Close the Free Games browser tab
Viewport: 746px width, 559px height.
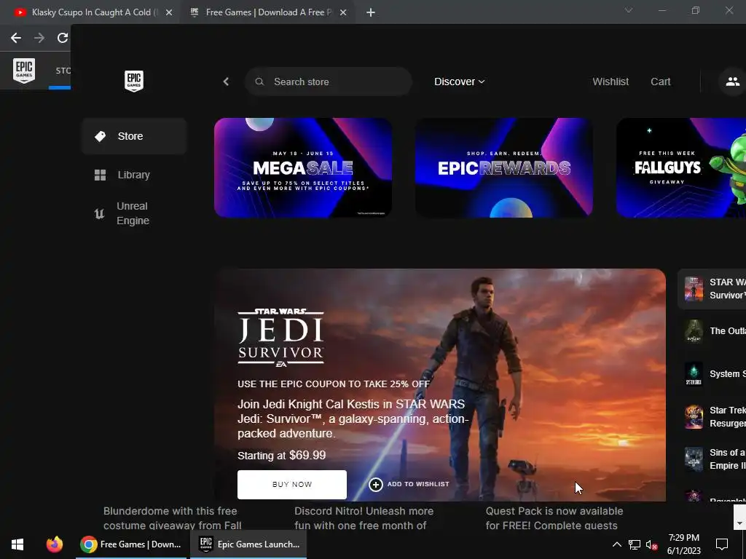[x=343, y=13]
